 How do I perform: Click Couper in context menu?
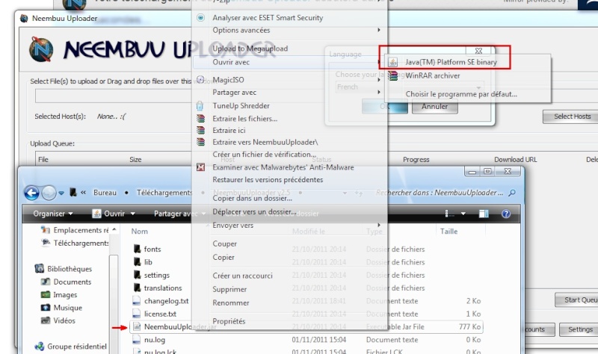225,243
